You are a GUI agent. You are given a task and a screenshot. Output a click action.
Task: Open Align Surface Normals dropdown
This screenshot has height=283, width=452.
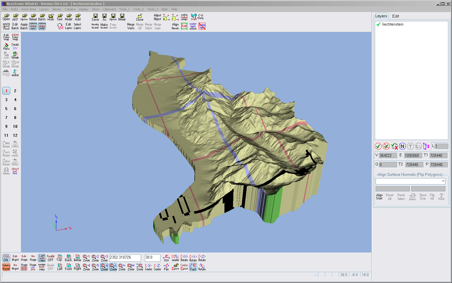point(443,181)
